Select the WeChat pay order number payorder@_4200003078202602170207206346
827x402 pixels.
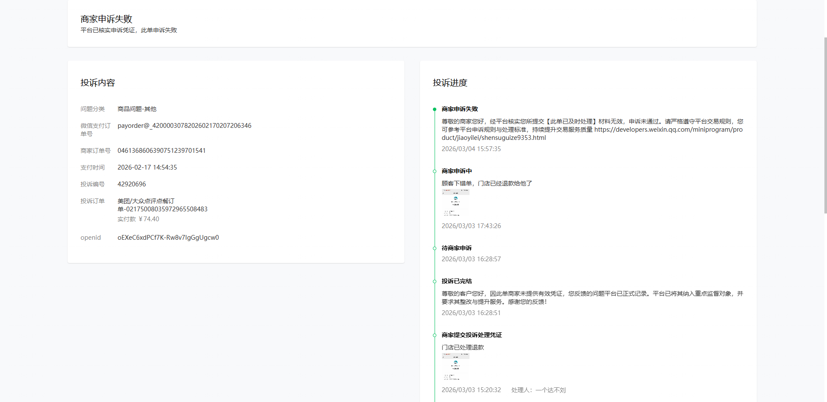point(184,126)
